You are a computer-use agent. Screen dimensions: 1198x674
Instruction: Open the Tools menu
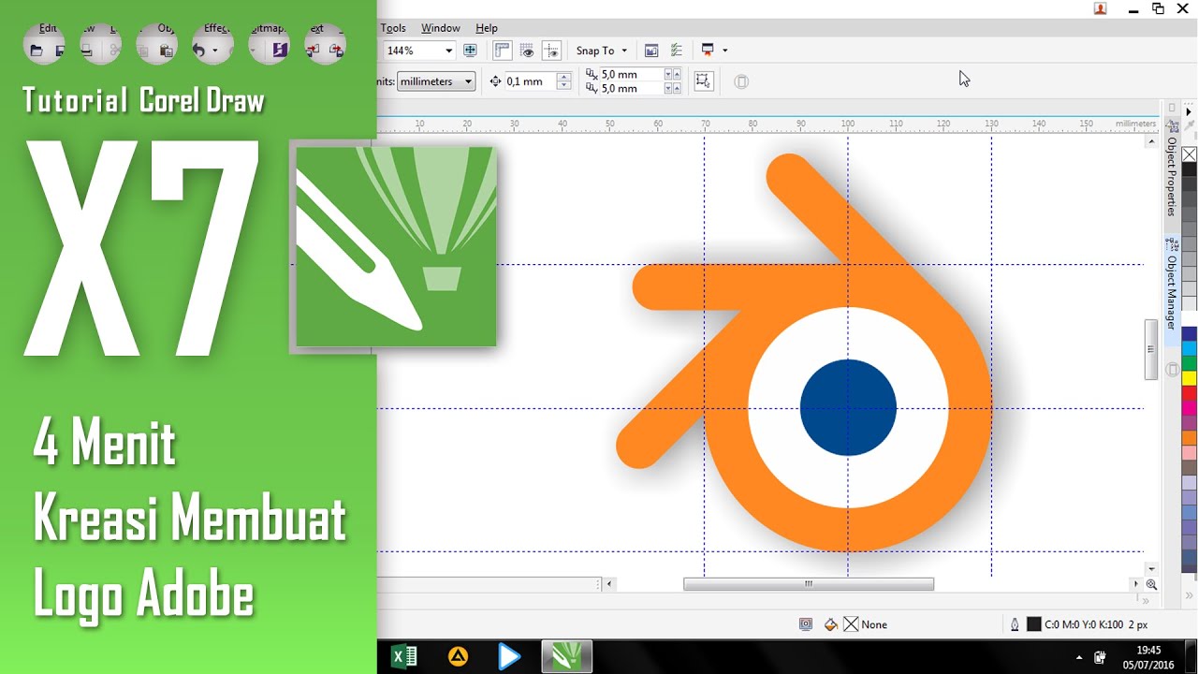coord(393,28)
